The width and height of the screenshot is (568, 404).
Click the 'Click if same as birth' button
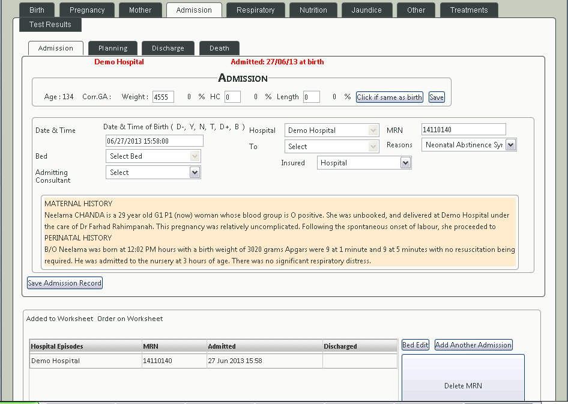point(389,97)
